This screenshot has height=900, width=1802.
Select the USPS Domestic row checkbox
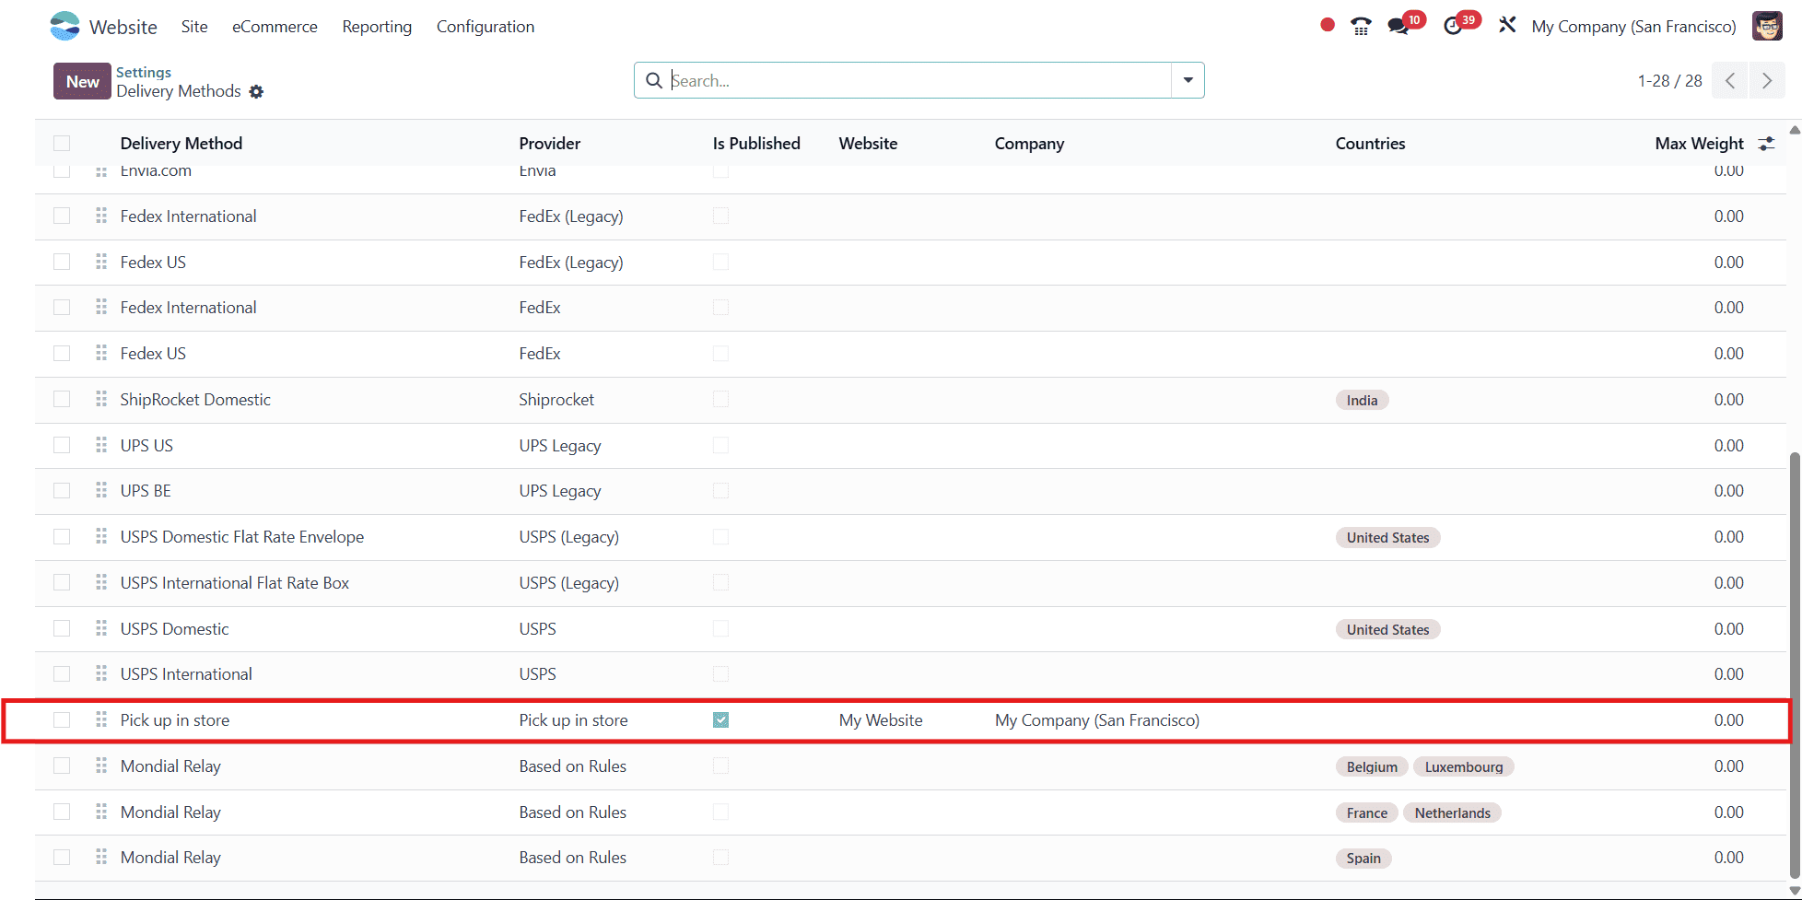[x=62, y=628]
